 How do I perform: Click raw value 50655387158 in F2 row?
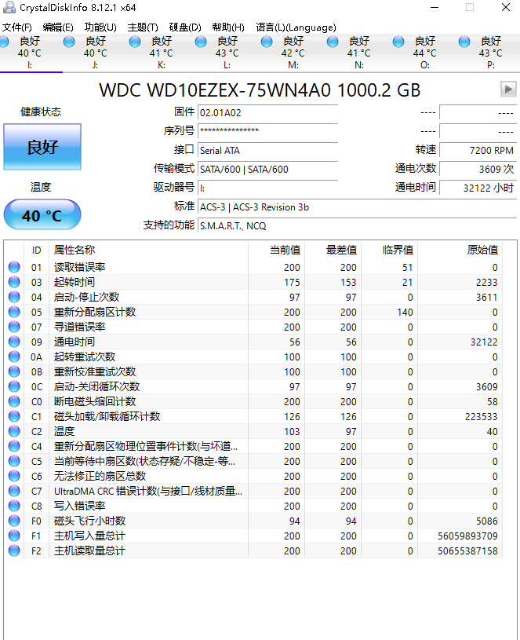[467, 551]
